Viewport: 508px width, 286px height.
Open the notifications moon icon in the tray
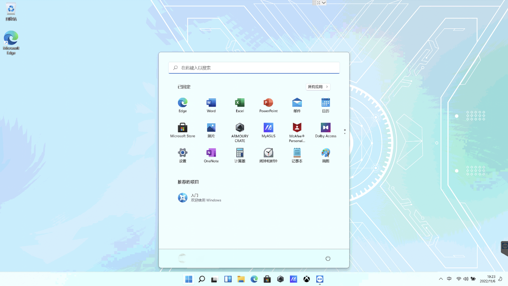(x=500, y=279)
